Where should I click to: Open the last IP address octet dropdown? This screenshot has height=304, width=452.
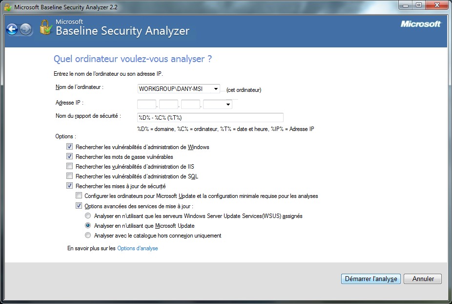click(x=228, y=104)
